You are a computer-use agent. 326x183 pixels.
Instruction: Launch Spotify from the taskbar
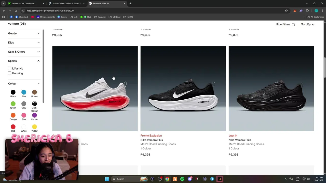click(x=182, y=179)
